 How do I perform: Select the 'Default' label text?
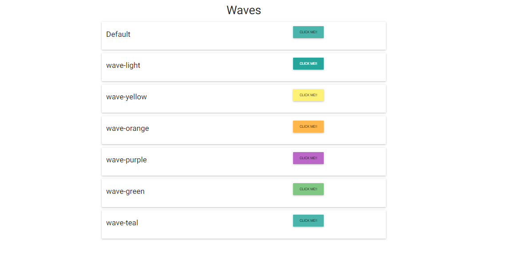click(x=118, y=34)
